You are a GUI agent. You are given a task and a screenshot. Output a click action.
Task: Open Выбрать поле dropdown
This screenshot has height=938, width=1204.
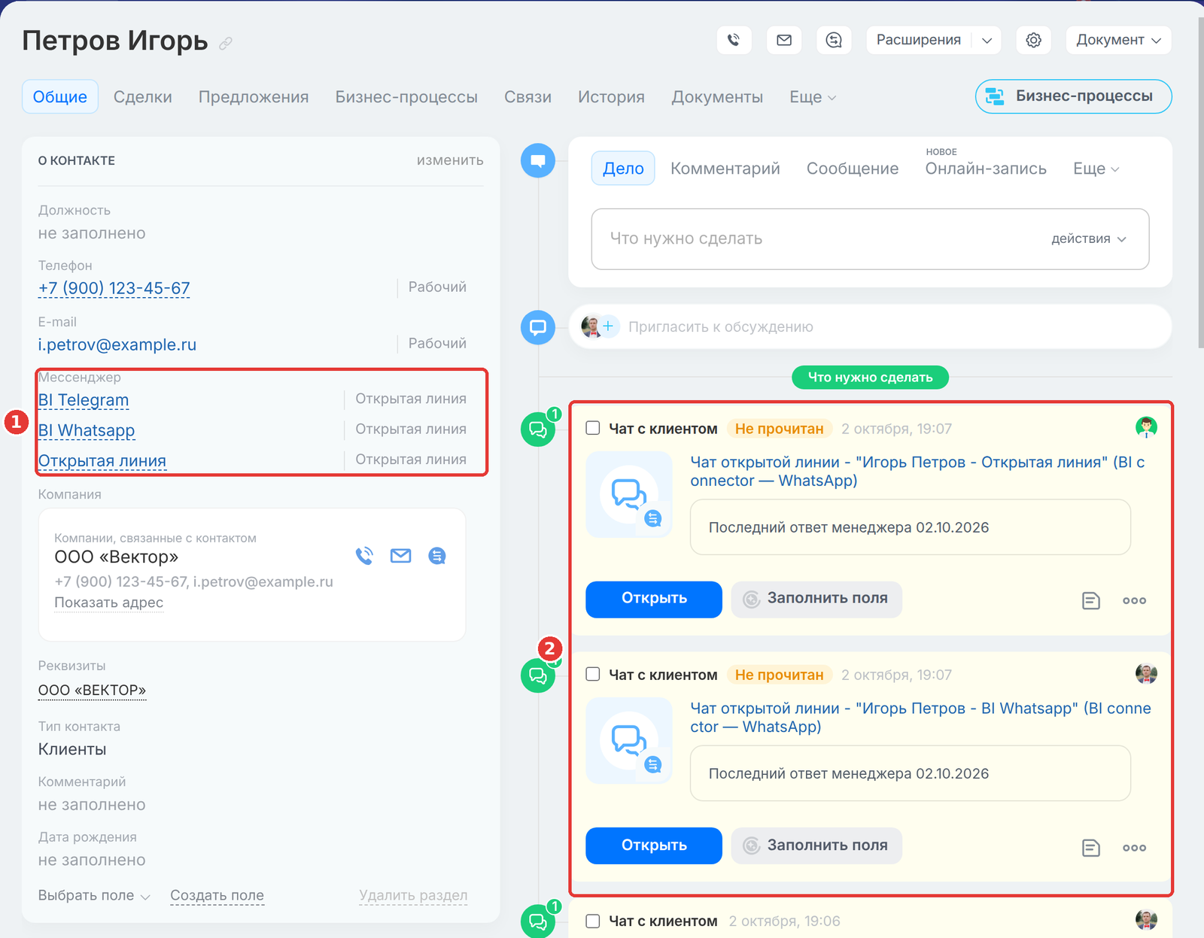pyautogui.click(x=94, y=895)
